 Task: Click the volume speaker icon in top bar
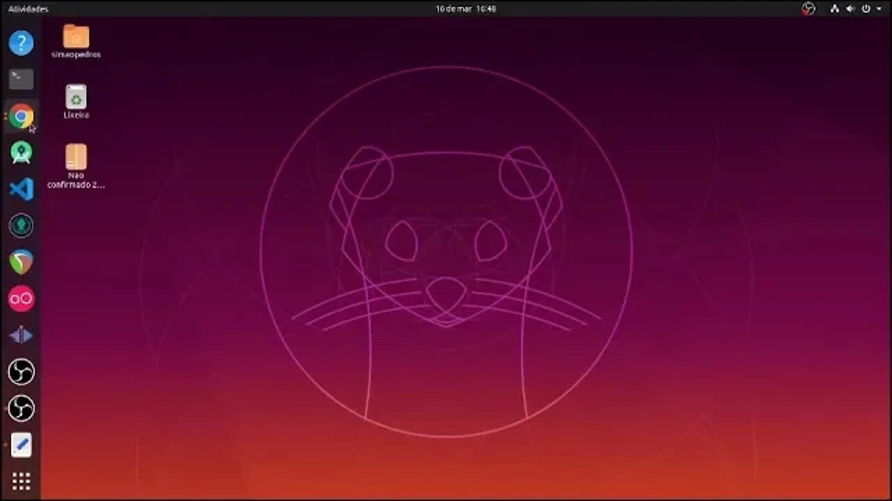850,9
